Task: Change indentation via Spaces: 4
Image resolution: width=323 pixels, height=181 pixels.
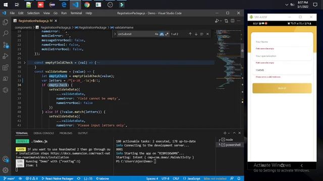Action: (152, 178)
